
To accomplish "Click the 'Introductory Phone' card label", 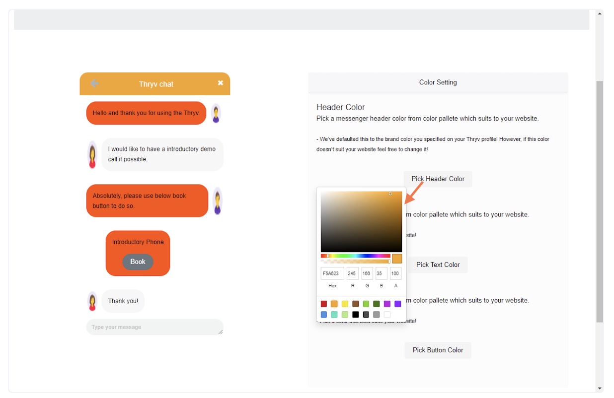I will [138, 242].
